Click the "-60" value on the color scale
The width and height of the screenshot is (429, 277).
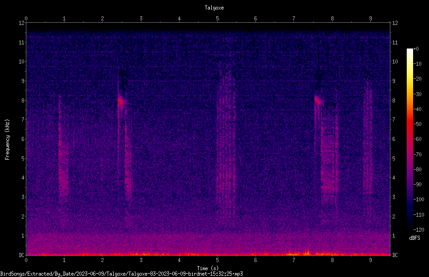click(x=417, y=139)
